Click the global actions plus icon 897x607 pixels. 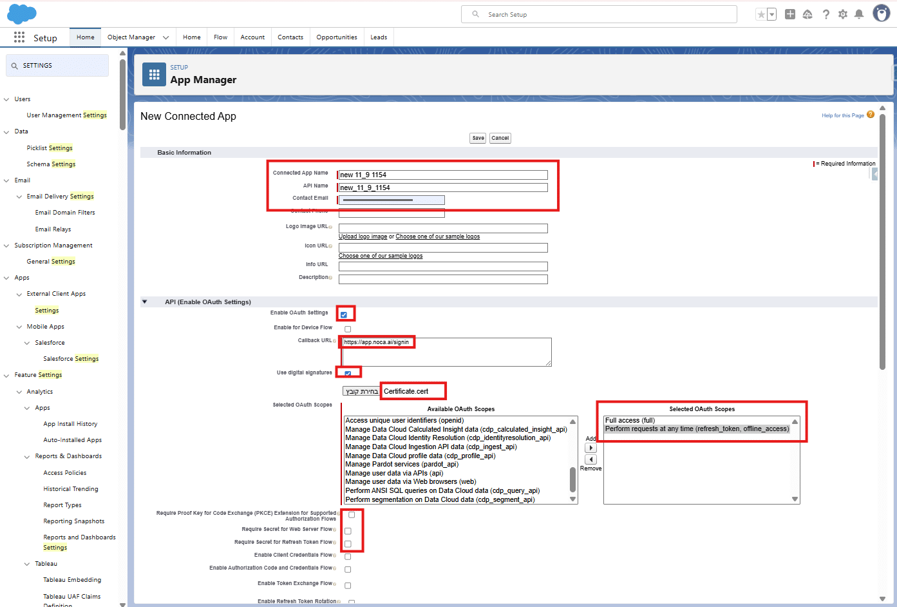click(x=790, y=14)
